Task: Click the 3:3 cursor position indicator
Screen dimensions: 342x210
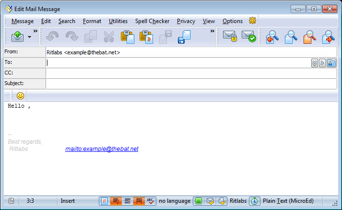Action: pyautogui.click(x=30, y=201)
